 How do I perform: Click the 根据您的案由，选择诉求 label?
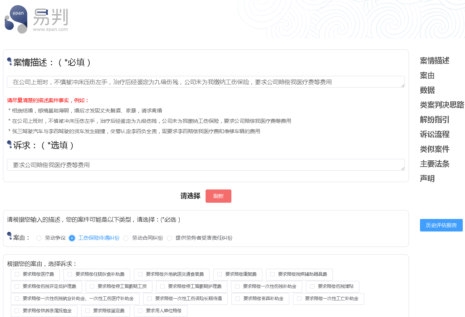coord(42,264)
